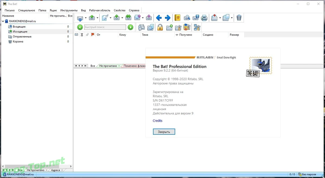Sort messages by От column
This screenshot has height=178, width=325.
click(x=107, y=35)
